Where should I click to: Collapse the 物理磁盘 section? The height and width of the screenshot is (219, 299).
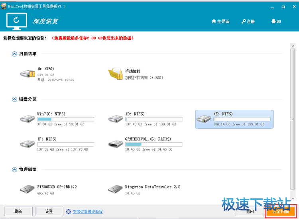14,170
